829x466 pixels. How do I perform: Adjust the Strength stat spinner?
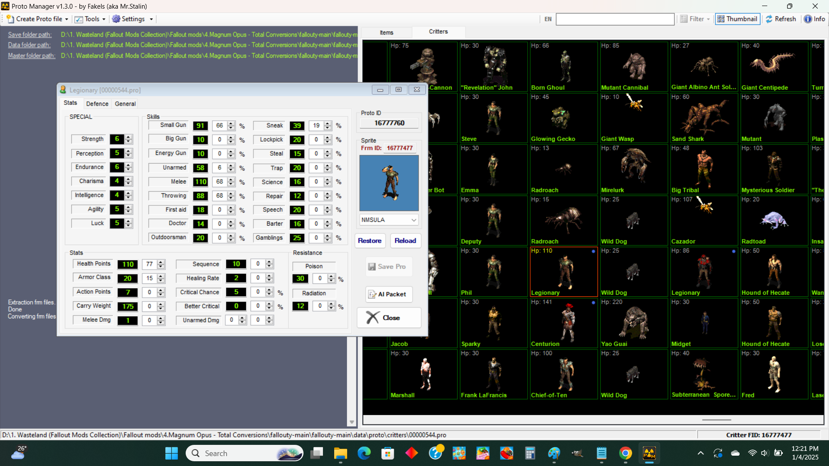(128, 139)
